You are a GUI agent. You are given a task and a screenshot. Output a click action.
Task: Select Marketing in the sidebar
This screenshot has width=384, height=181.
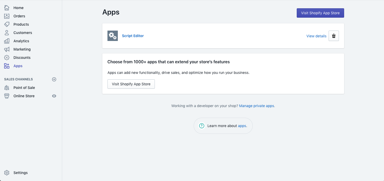tap(22, 49)
